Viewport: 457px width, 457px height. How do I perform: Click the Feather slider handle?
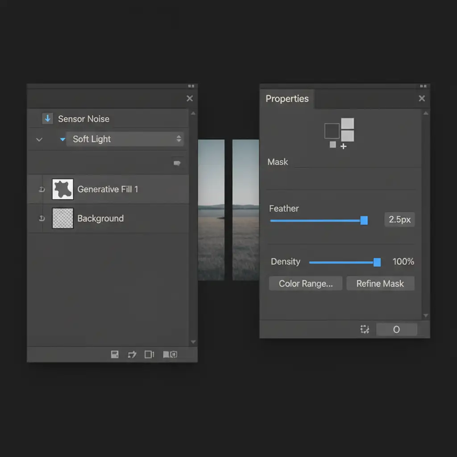point(364,220)
